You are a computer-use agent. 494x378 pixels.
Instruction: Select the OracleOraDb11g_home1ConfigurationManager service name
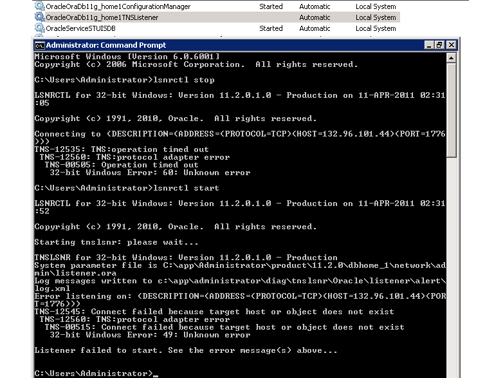tap(118, 6)
